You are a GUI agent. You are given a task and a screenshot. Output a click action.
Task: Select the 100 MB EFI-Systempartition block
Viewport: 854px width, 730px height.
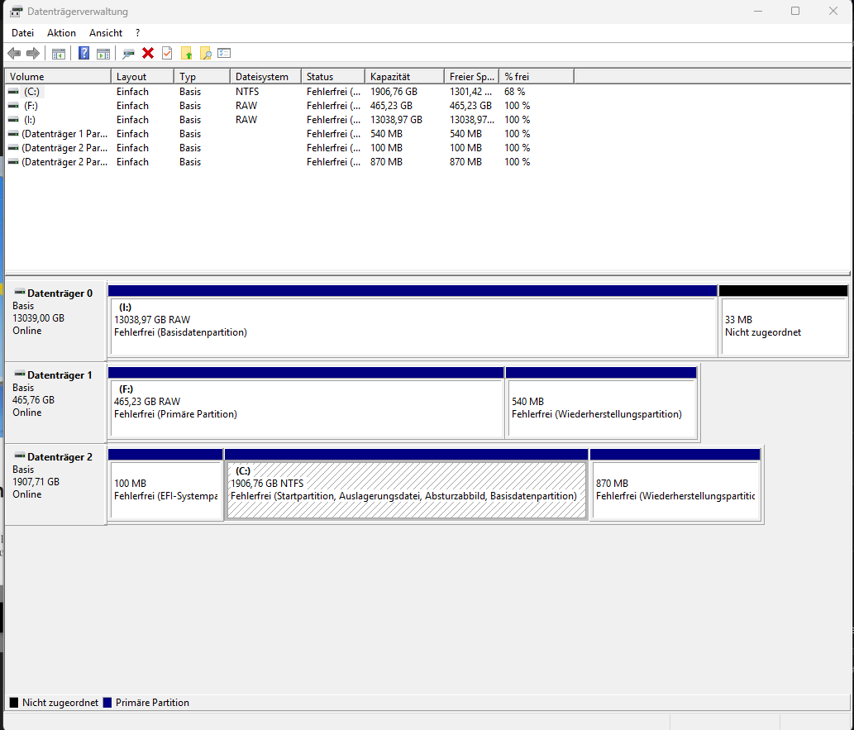(165, 490)
